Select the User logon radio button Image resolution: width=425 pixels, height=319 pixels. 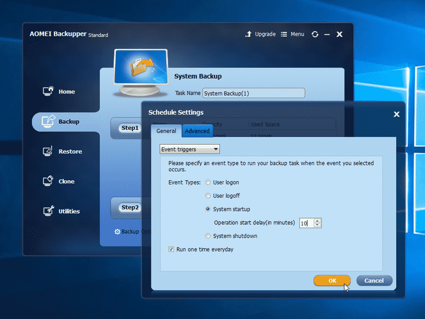[208, 182]
